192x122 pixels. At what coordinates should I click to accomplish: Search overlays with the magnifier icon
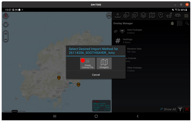click(x=187, y=23)
